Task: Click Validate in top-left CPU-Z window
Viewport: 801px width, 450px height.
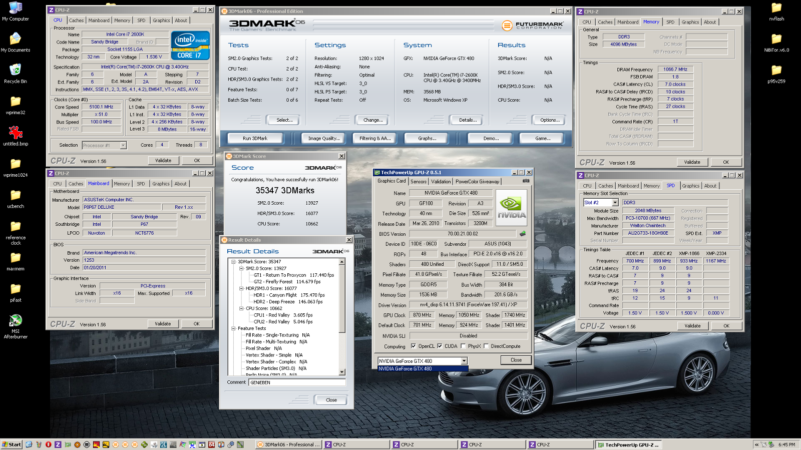Action: coord(163,161)
